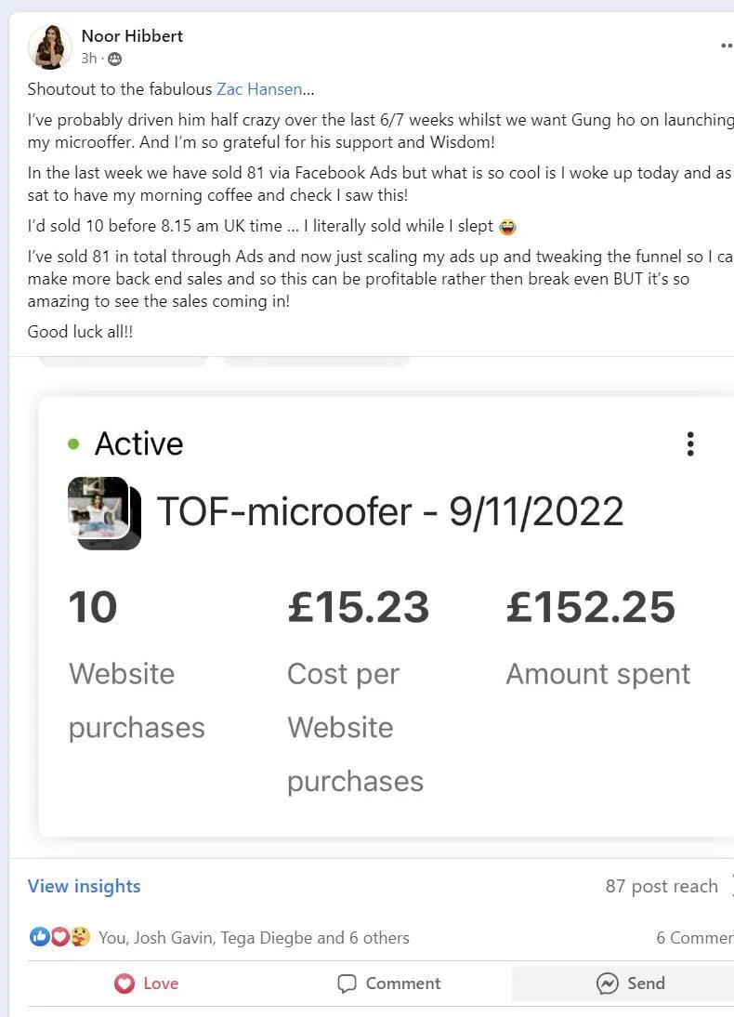Image resolution: width=734 pixels, height=1017 pixels.
Task: Click Noor Hibbert's profile picture
Action: [49, 47]
